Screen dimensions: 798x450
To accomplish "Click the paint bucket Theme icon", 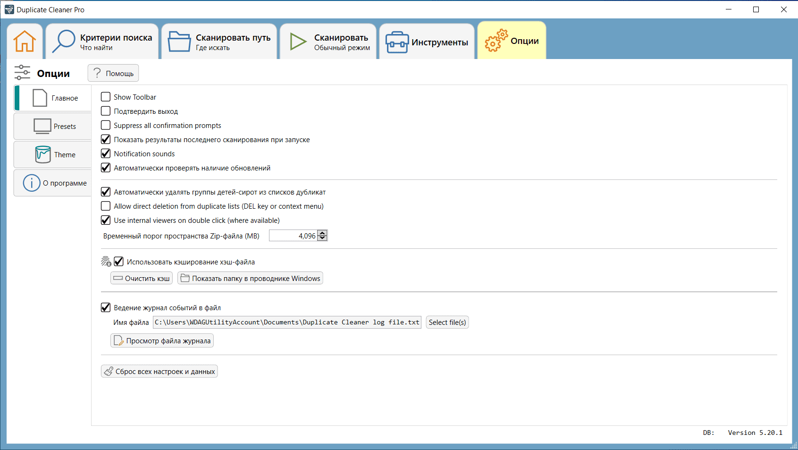I will 43,154.
